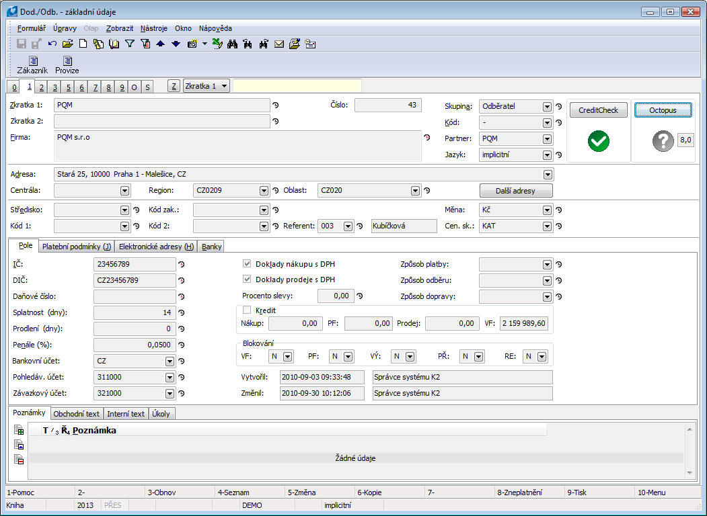Open the Nástroje menu
Screen dimensions: 707x516
coord(154,28)
